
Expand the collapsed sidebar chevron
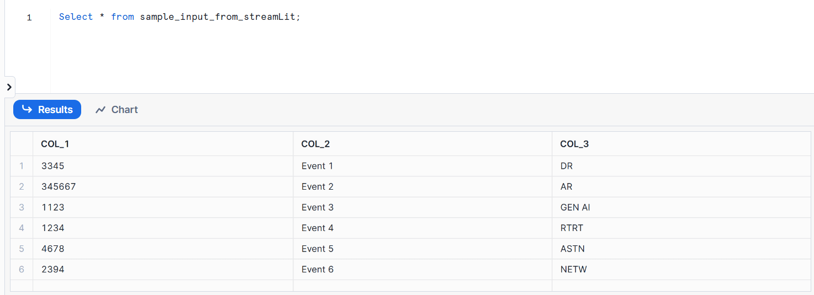tap(9, 87)
